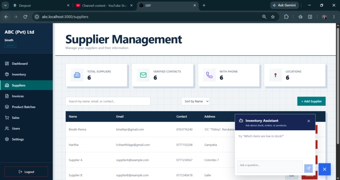Open Product Batches in sidebar
This screenshot has width=340, height=180.
pos(26,107)
